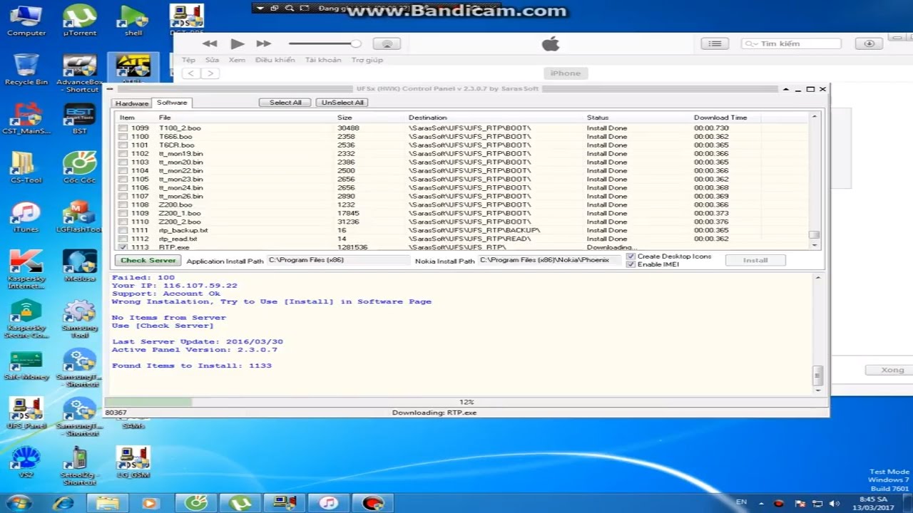This screenshot has height=513, width=913.
Task: Click the UnSelect All button
Action: click(342, 103)
